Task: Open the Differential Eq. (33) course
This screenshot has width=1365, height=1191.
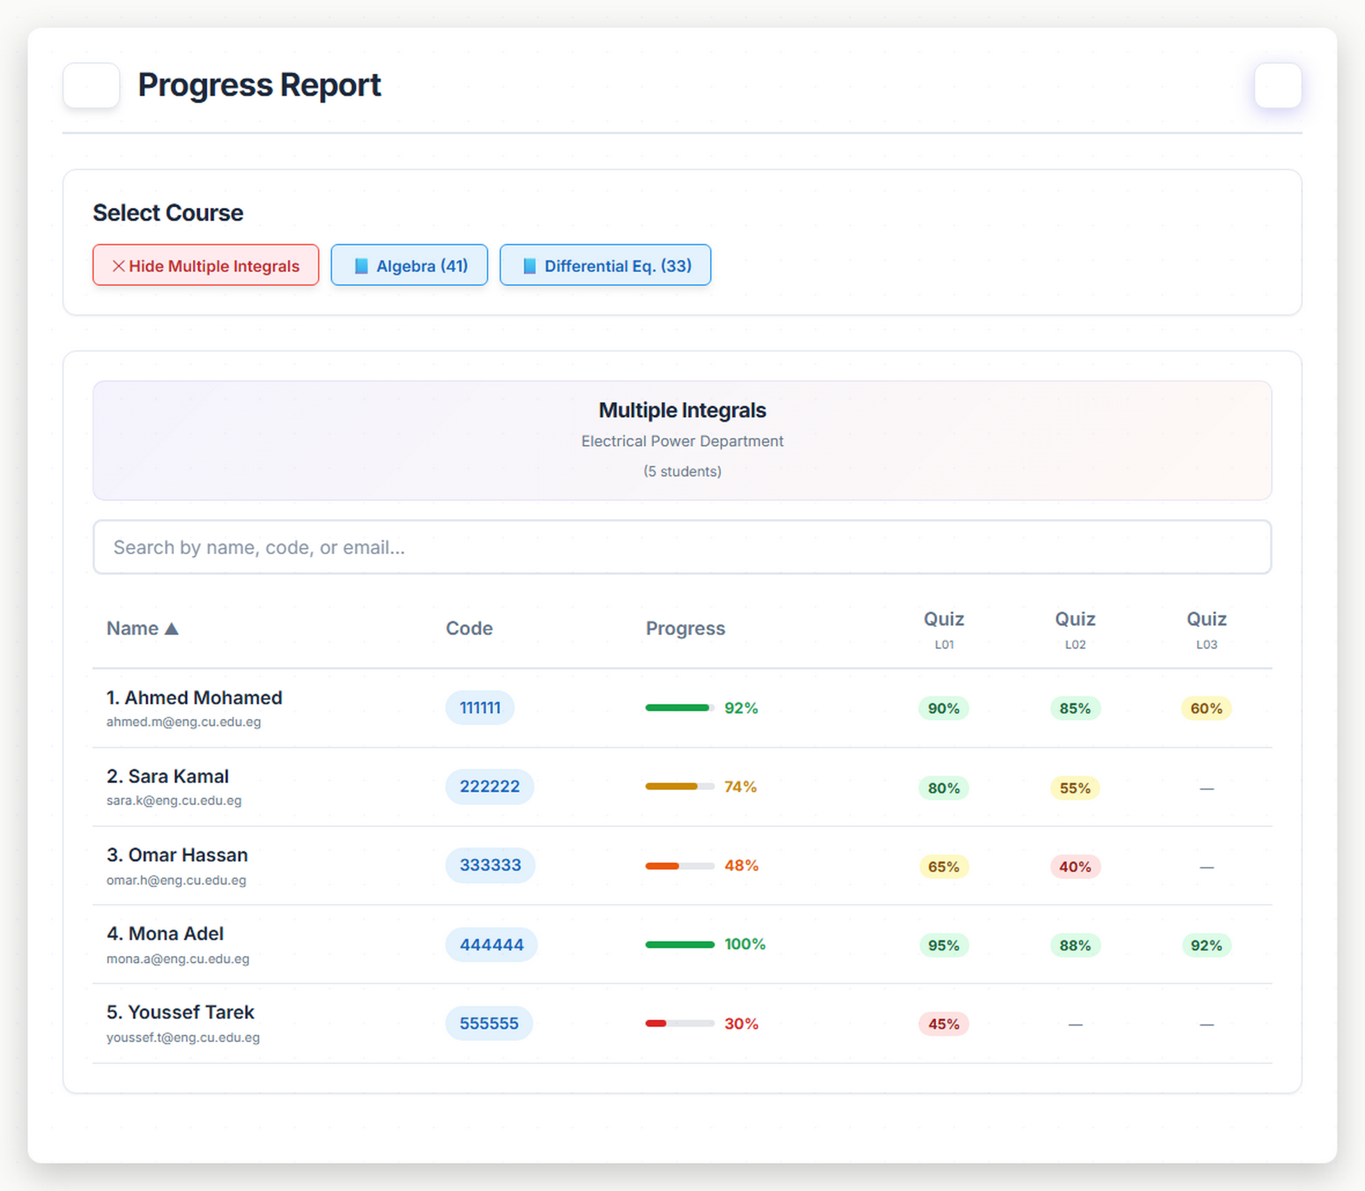Action: pyautogui.click(x=605, y=265)
